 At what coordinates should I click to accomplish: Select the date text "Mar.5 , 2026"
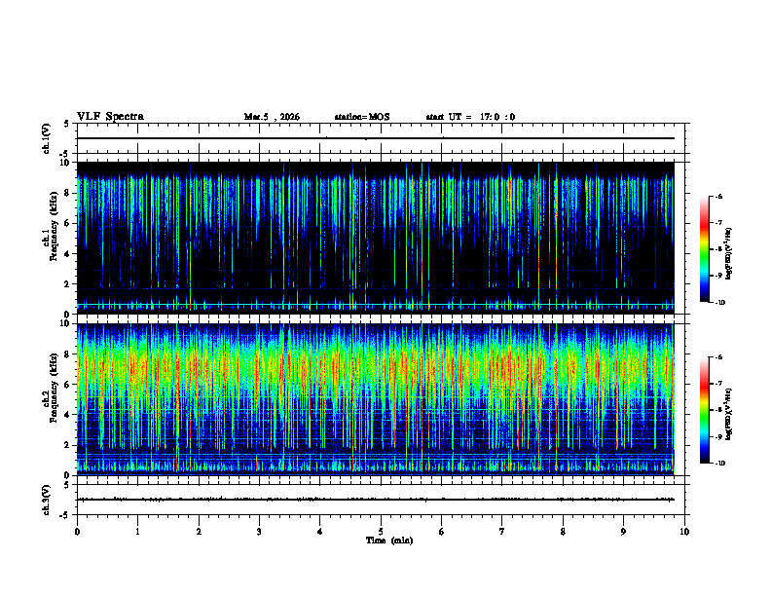point(272,117)
